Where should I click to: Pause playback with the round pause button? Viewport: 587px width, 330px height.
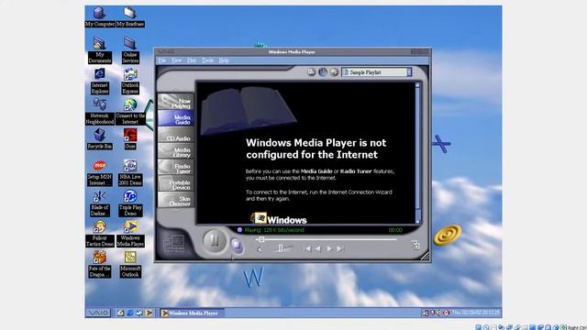pyautogui.click(x=215, y=240)
